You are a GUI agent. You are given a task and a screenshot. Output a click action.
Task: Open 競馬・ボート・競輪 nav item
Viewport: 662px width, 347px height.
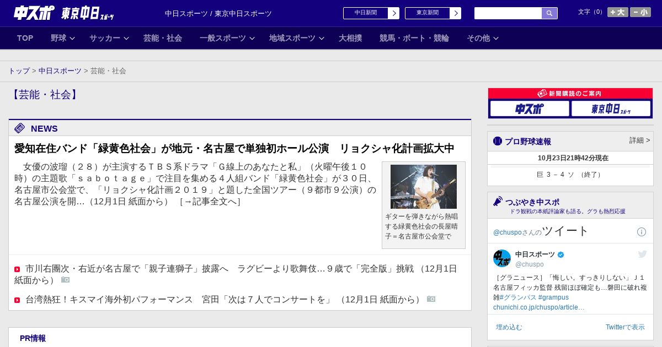pos(414,38)
